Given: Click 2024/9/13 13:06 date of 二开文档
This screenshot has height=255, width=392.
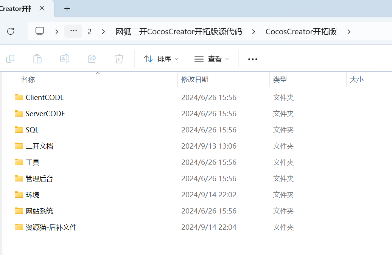Looking at the screenshot, I should (x=209, y=146).
